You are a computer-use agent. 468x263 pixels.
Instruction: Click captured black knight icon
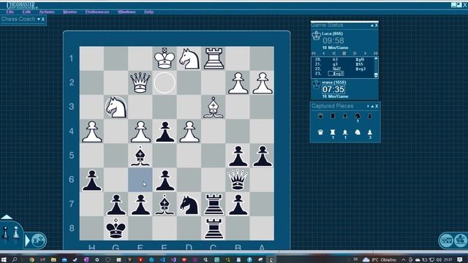(358, 115)
